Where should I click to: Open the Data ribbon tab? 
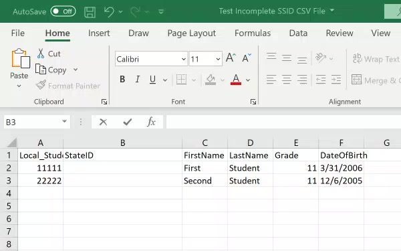point(298,33)
